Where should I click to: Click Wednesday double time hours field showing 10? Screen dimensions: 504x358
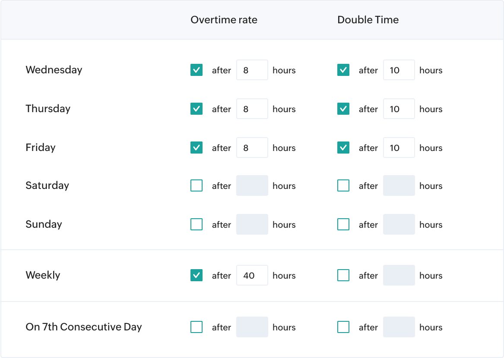[399, 70]
